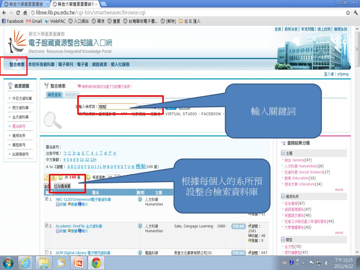
Task: Open ACM Digital Library 電子期刊資料庫 link
Action: coord(83,253)
